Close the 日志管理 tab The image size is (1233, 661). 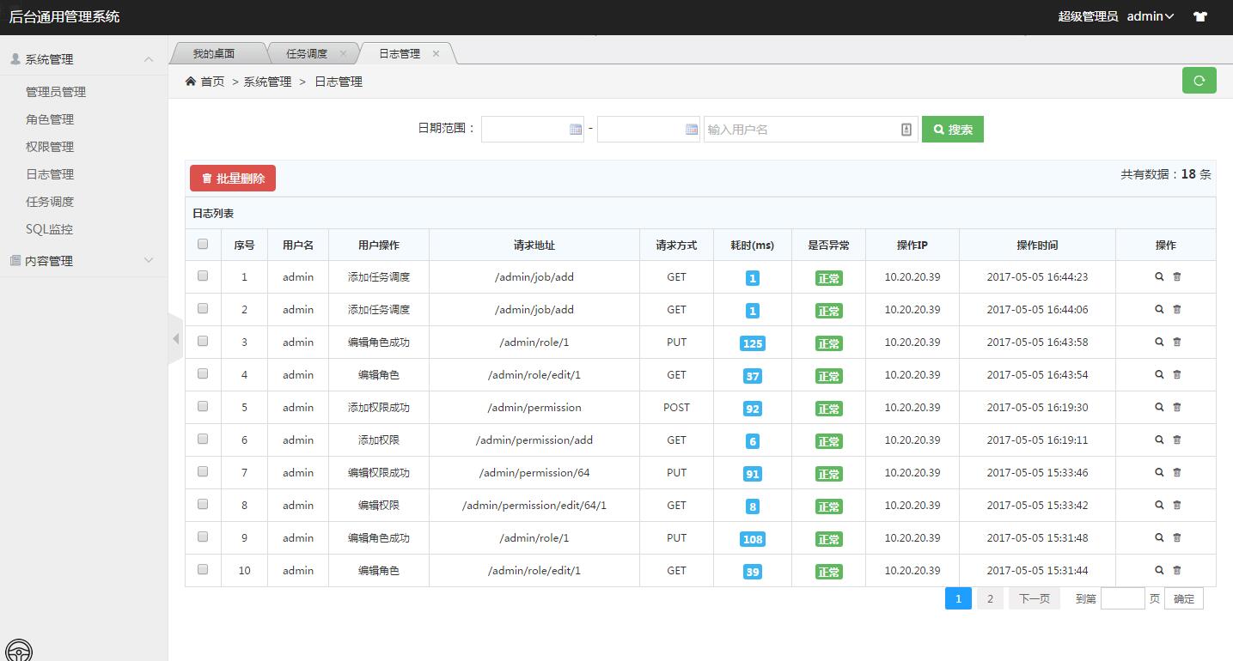[436, 53]
